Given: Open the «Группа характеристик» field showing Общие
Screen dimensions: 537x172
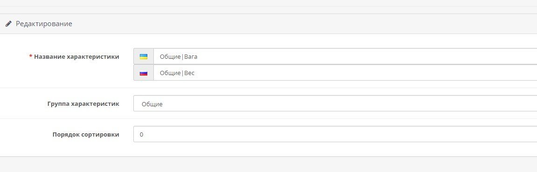Looking at the screenshot, I should point(335,103).
